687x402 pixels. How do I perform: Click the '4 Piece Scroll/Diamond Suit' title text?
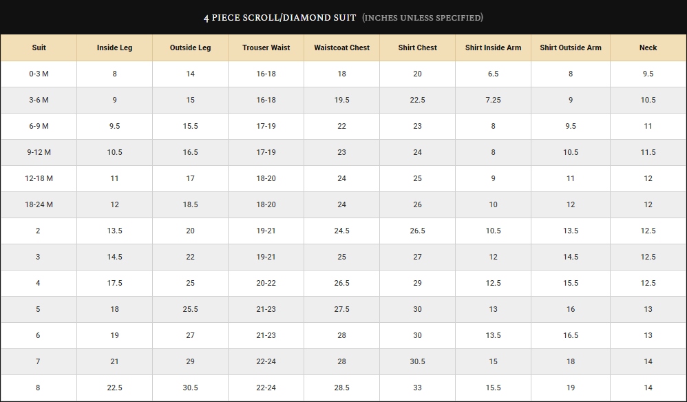click(x=279, y=17)
